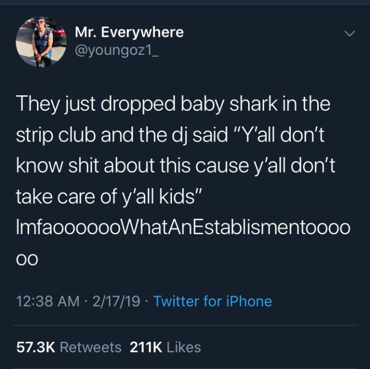The height and width of the screenshot is (369, 370).
Task: Click the divider line above retweet stats
Action: coord(185,325)
